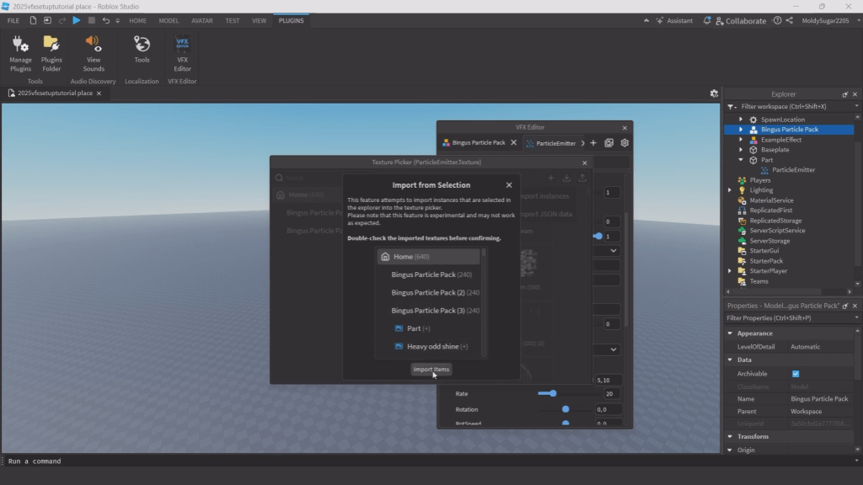Expand the Transform properties section
The height and width of the screenshot is (485, 863).
[731, 437]
